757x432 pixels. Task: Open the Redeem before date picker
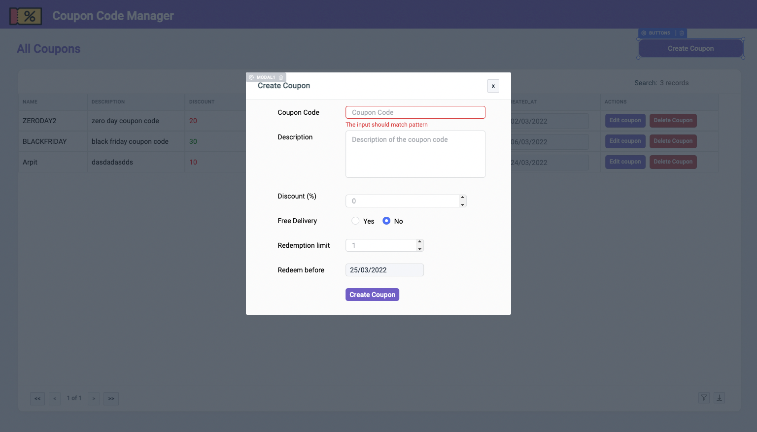point(384,270)
